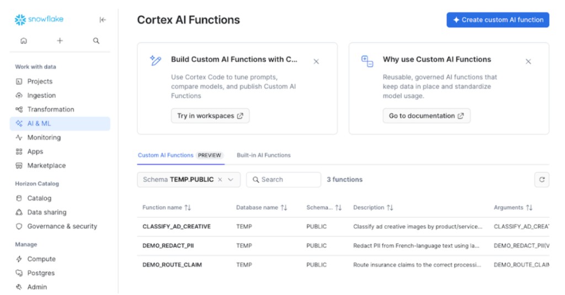565x295 pixels.
Task: Click the Data sharing icon
Action: coord(19,212)
